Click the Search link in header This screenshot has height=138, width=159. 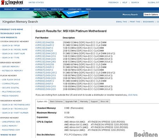tap(135, 2)
